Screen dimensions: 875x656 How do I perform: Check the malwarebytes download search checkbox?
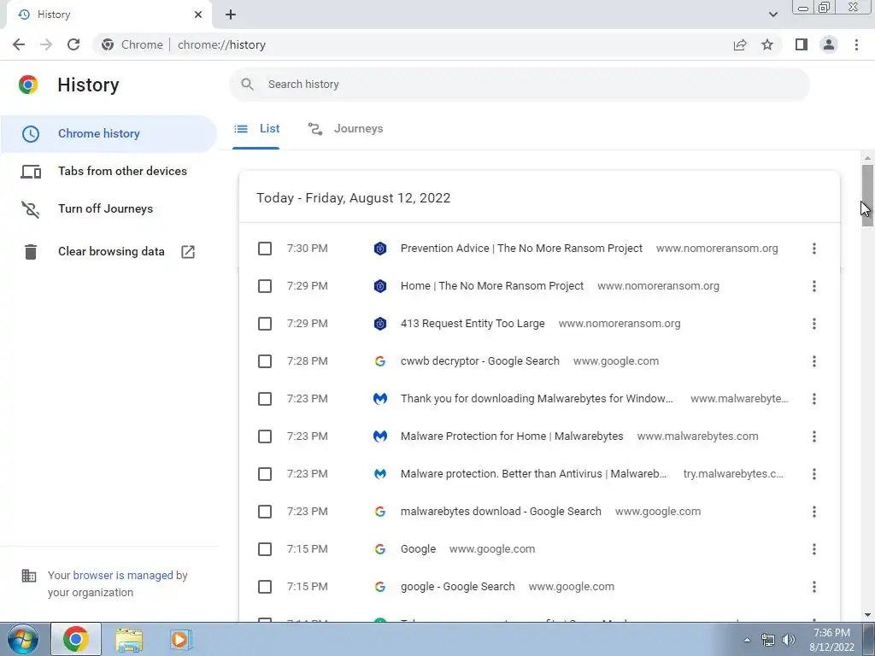[x=265, y=512]
